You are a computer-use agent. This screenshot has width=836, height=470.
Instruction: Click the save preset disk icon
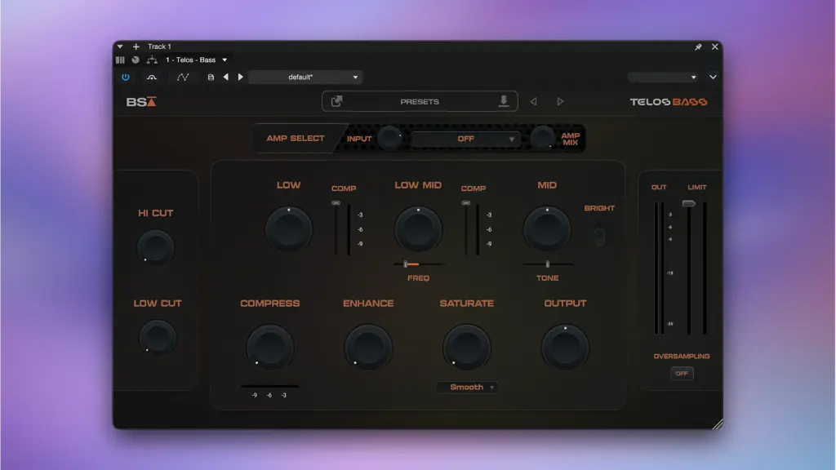211,77
